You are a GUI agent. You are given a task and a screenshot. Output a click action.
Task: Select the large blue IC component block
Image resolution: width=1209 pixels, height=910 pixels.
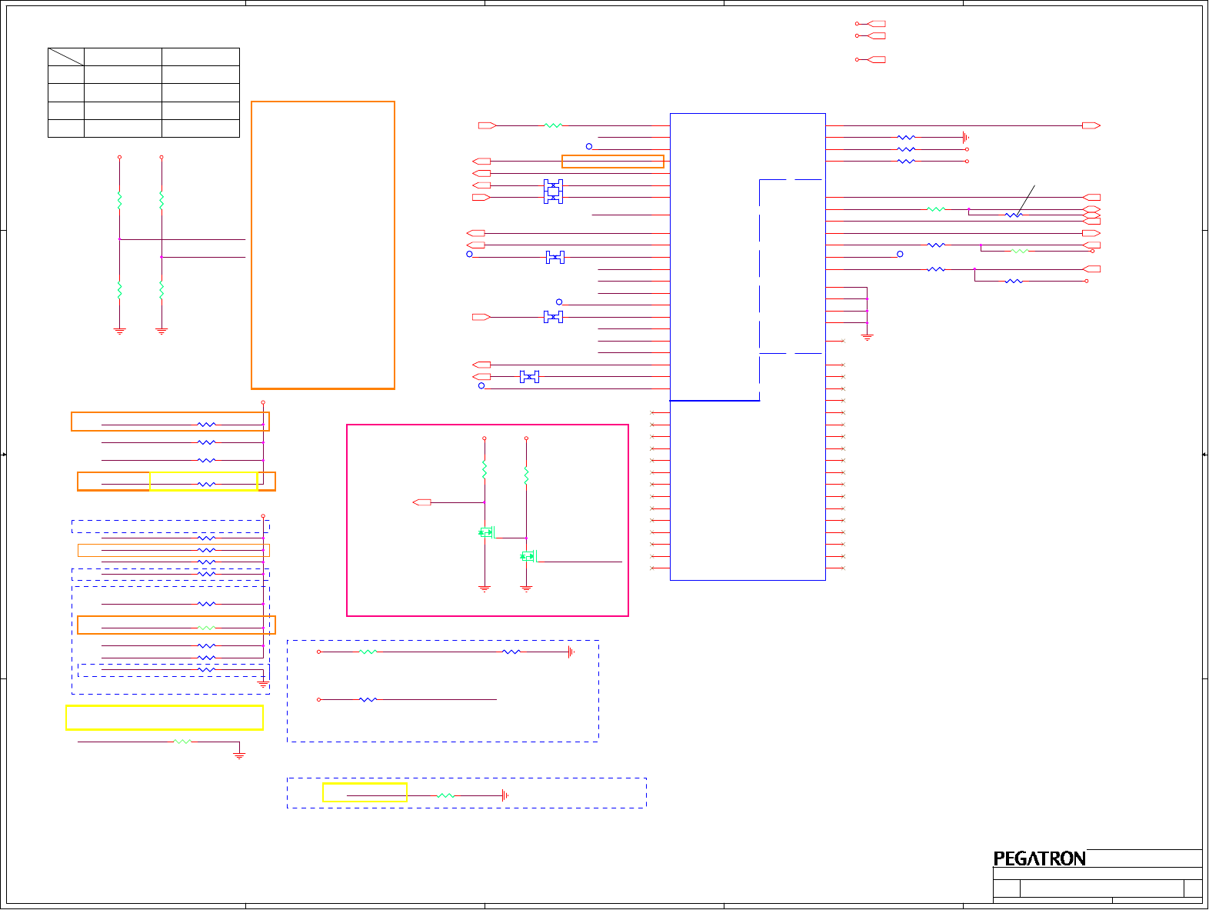pyautogui.click(x=748, y=347)
